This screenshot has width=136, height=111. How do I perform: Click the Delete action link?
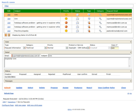coord(42,88)
